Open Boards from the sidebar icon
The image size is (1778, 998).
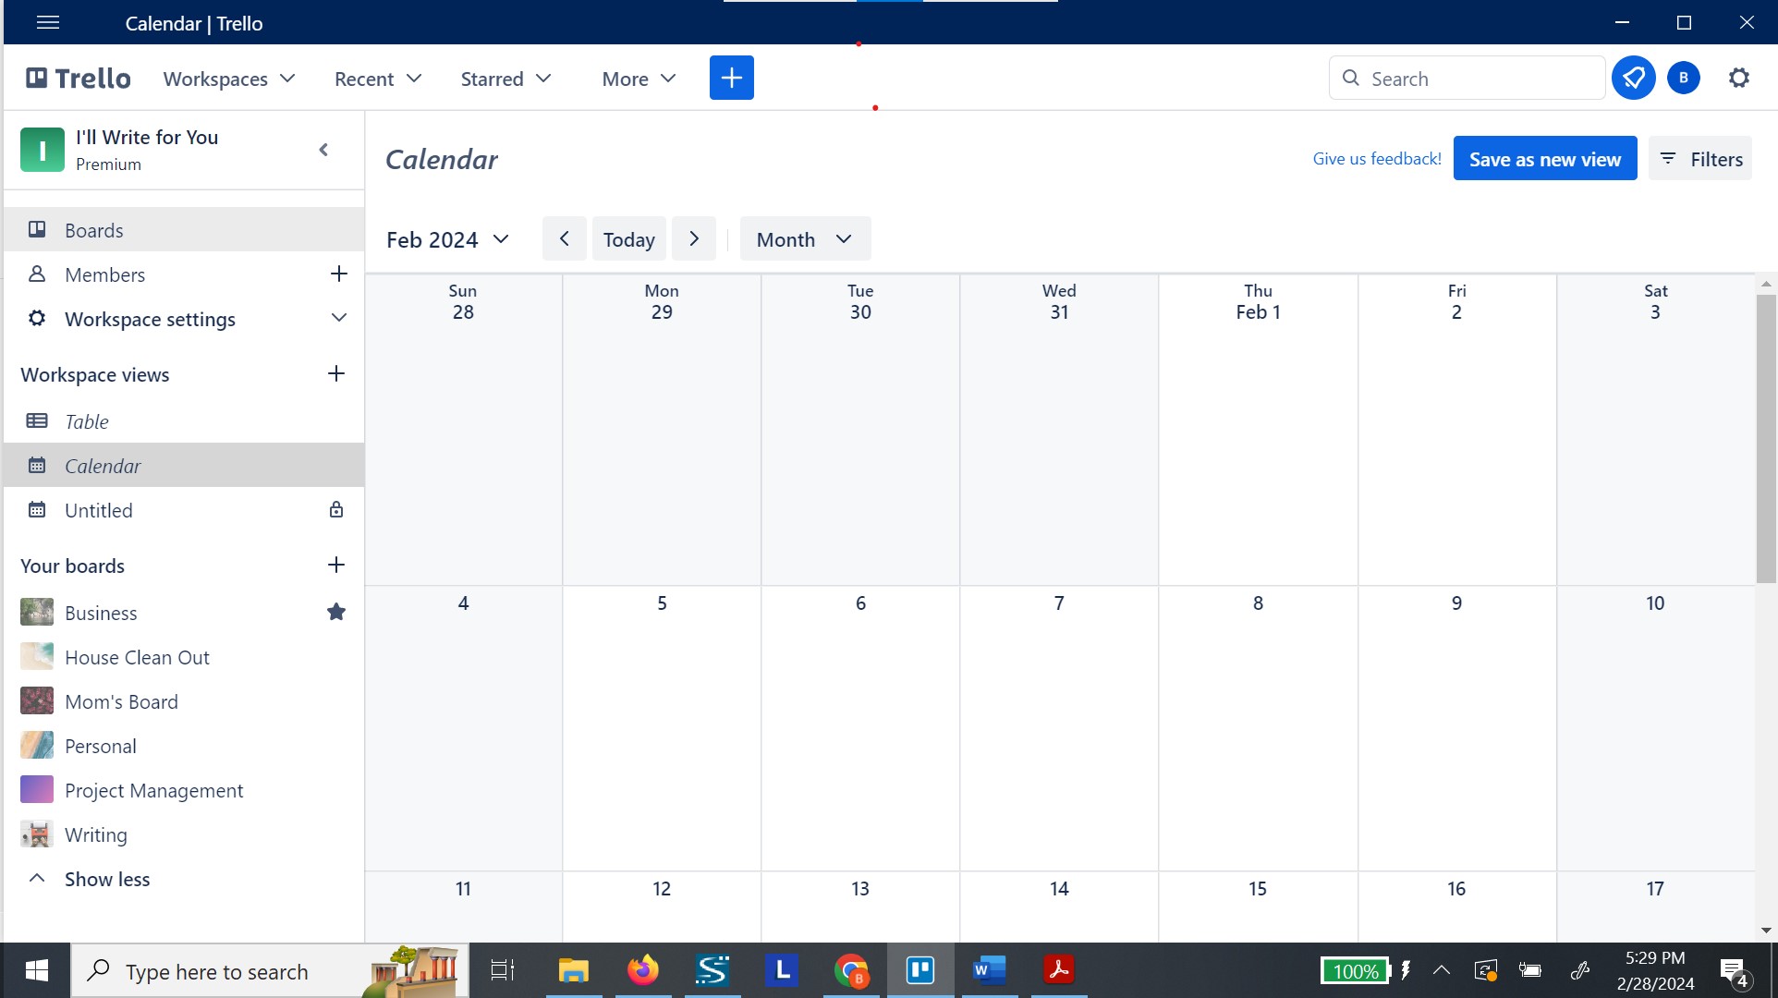(x=37, y=230)
